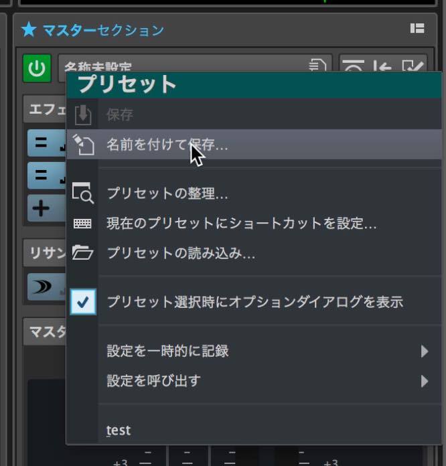Image resolution: width=446 pixels, height=466 pixels.
Task: Click the left arrow bar icon at top right
Action: (382, 66)
